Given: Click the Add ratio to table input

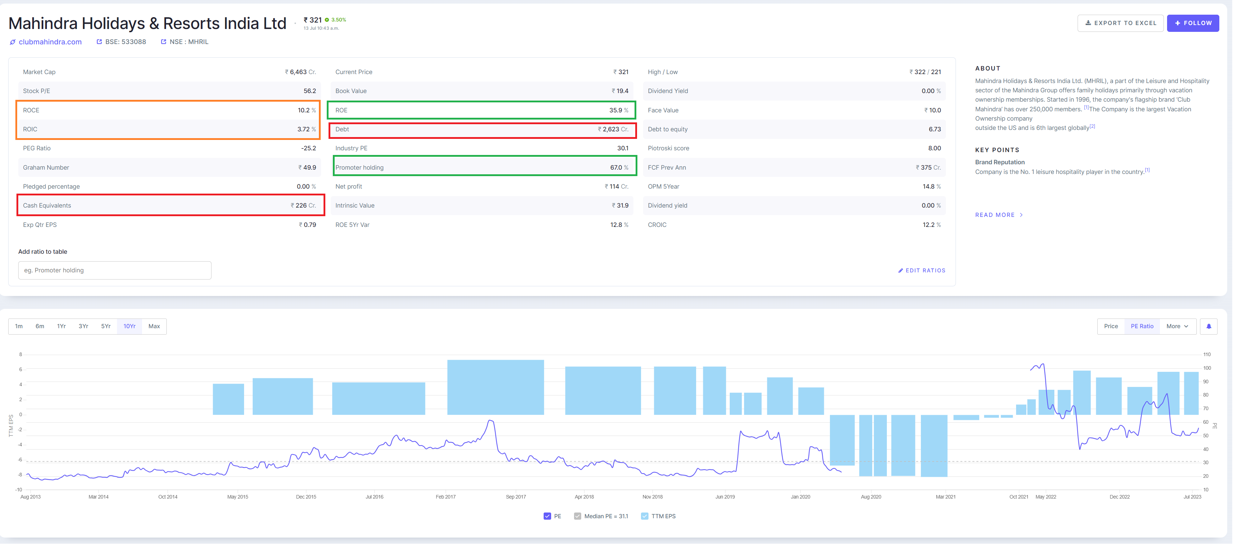Looking at the screenshot, I should click(x=115, y=270).
